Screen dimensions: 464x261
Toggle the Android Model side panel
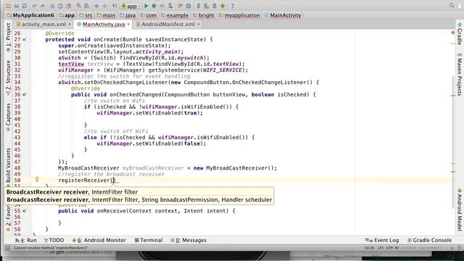(459, 210)
